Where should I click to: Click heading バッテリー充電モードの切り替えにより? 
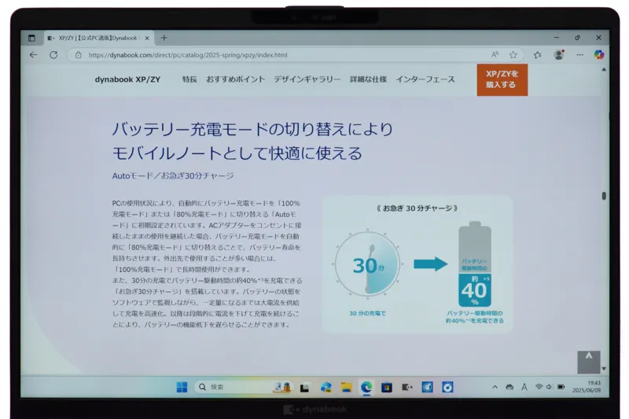click(x=252, y=129)
